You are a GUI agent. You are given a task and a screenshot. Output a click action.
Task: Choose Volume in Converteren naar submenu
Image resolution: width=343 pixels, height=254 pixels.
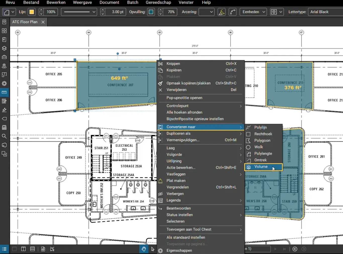263,167
